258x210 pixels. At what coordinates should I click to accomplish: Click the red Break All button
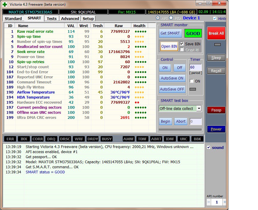(x=216, y=33)
